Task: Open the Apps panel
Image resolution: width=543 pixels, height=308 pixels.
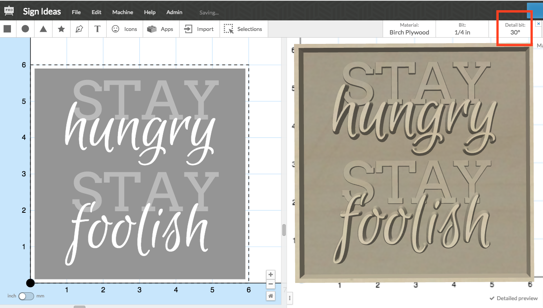Action: 161,29
